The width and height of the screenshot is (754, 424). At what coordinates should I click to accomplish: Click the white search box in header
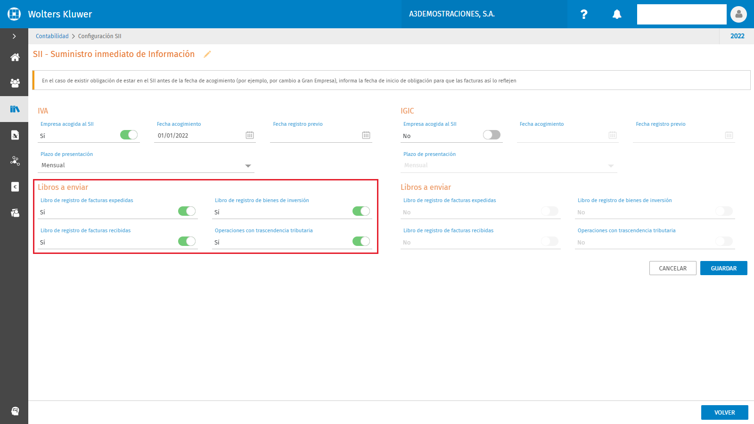[681, 14]
